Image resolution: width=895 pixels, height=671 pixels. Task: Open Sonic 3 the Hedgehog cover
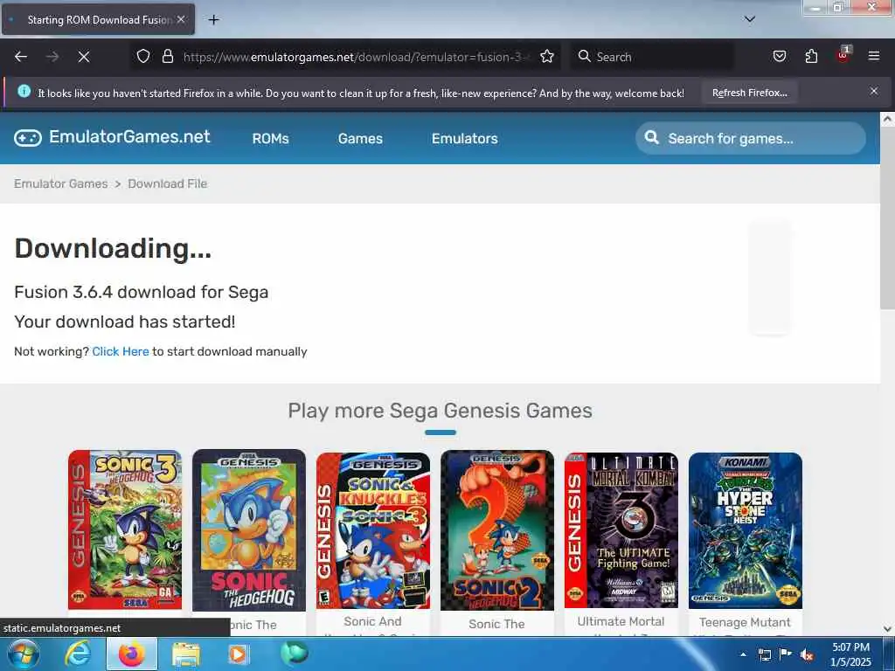pos(125,529)
